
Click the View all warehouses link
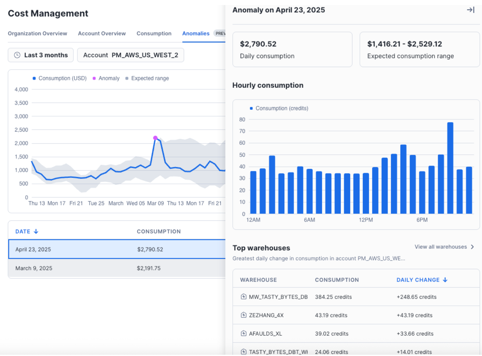point(440,247)
